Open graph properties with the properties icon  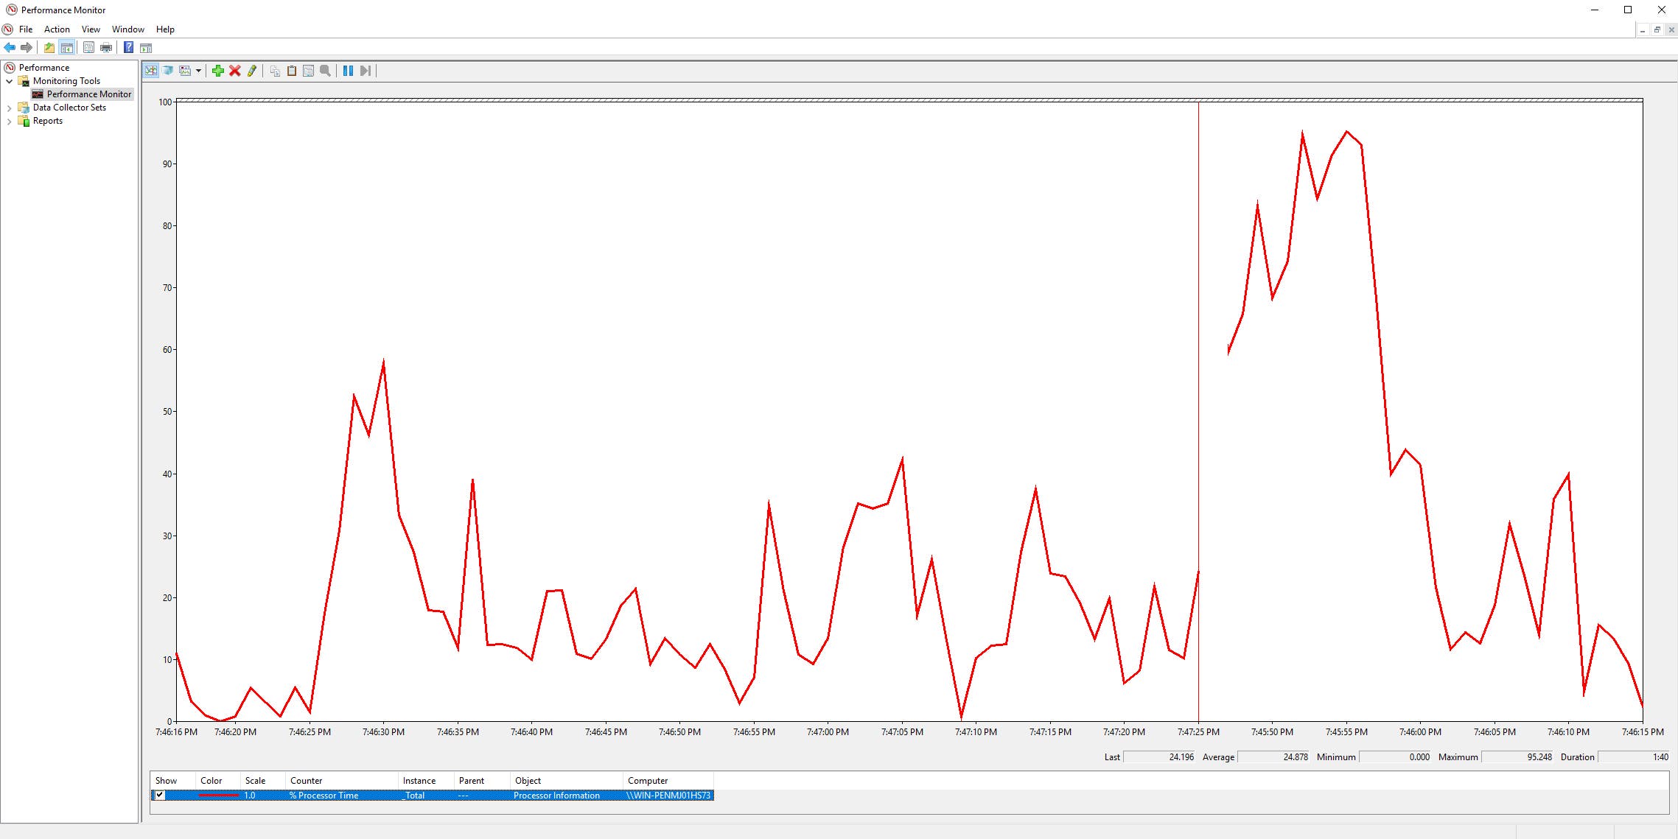pyautogui.click(x=308, y=71)
